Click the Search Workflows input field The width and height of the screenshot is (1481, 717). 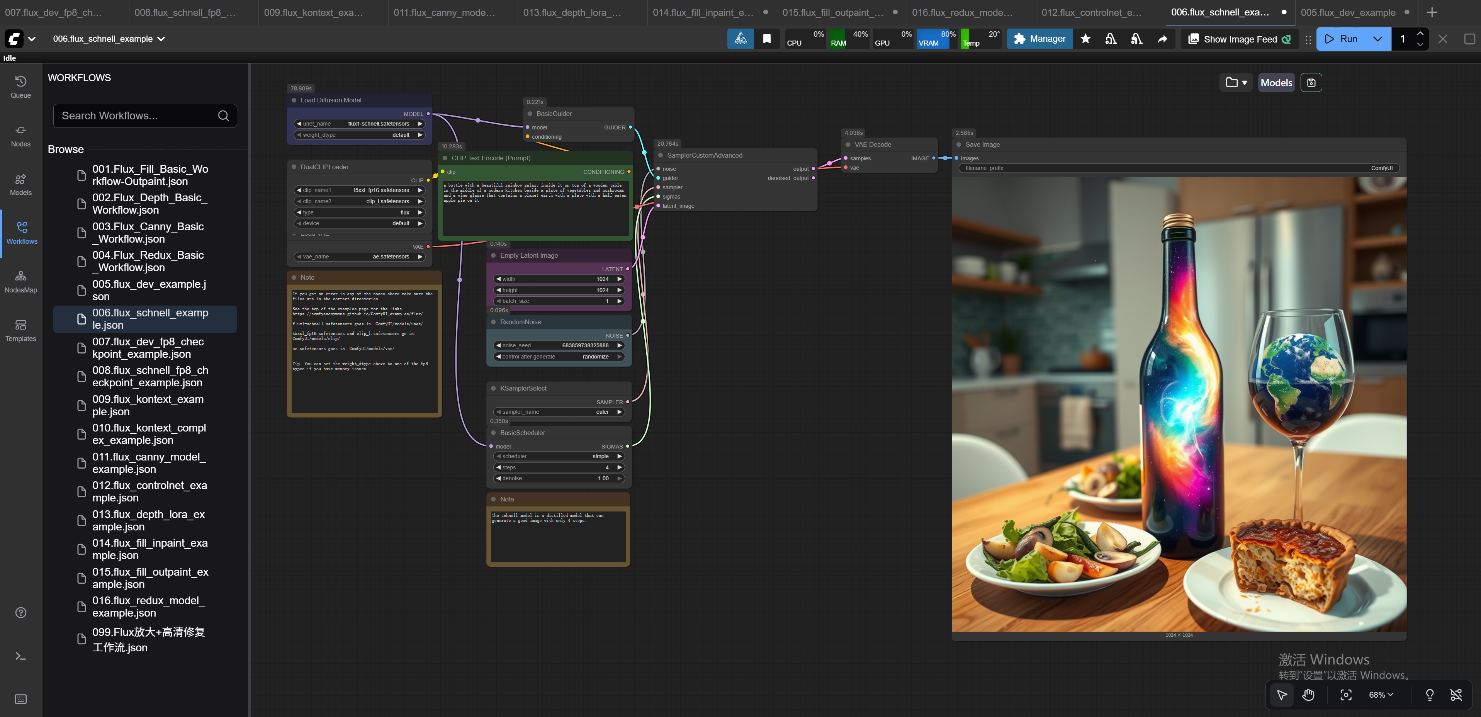[138, 116]
